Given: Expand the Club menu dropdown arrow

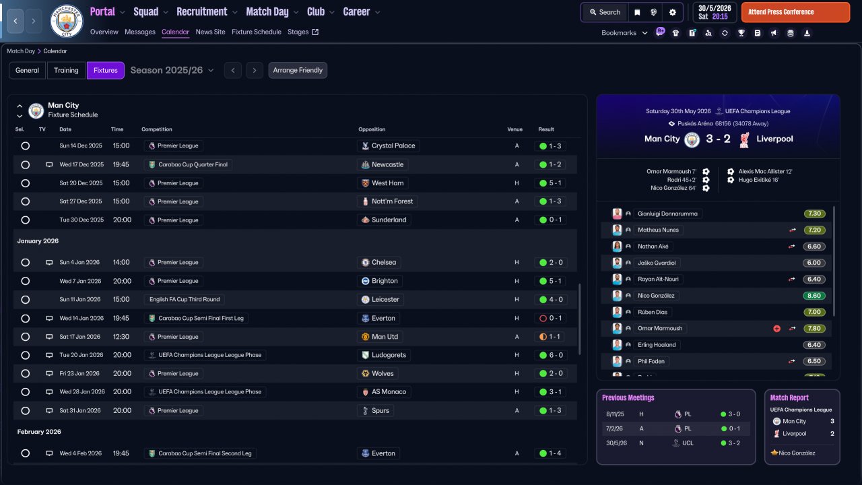Looking at the screenshot, I should tap(331, 12).
